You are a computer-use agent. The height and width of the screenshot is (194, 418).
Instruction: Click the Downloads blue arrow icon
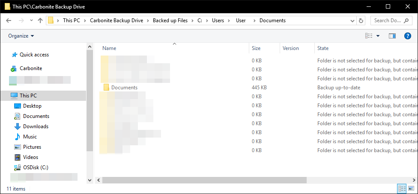[17, 126]
